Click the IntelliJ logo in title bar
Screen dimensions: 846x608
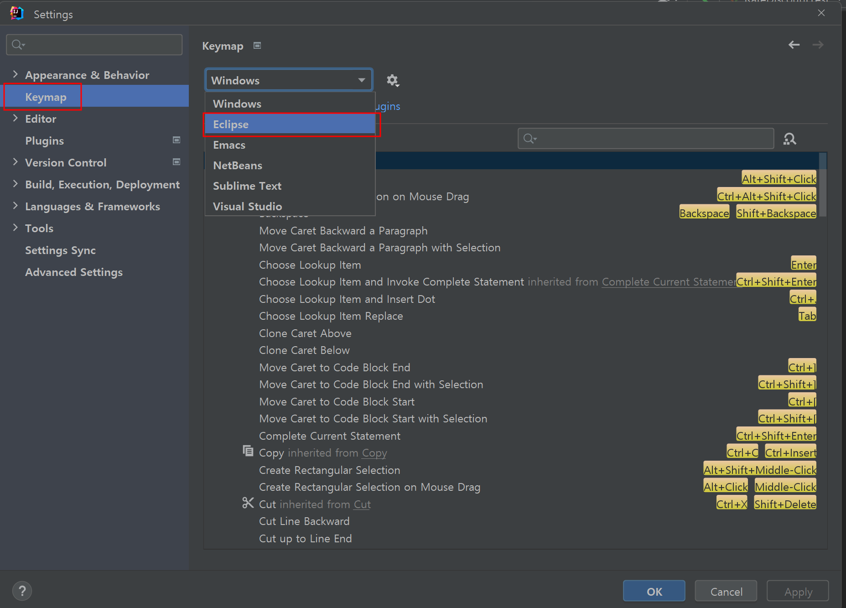tap(17, 13)
